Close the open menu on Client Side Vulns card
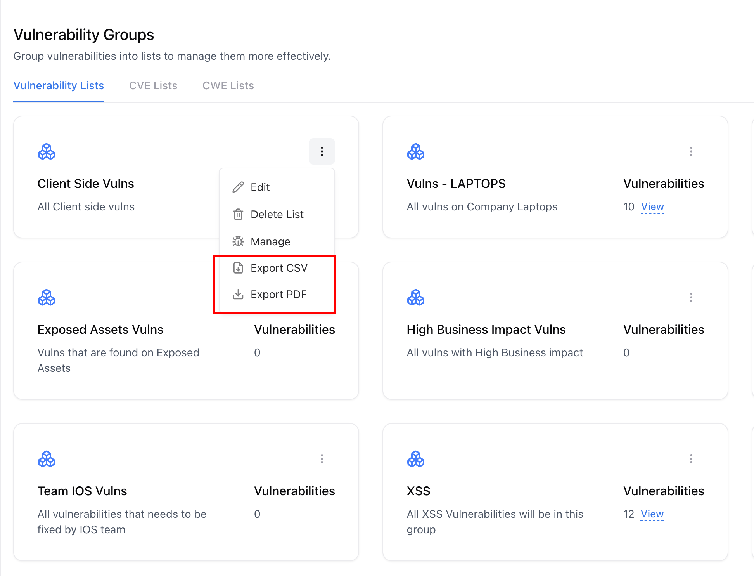This screenshot has width=754, height=576. point(322,151)
